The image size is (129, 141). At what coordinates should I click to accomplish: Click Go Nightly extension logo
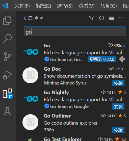(x=31, y=99)
